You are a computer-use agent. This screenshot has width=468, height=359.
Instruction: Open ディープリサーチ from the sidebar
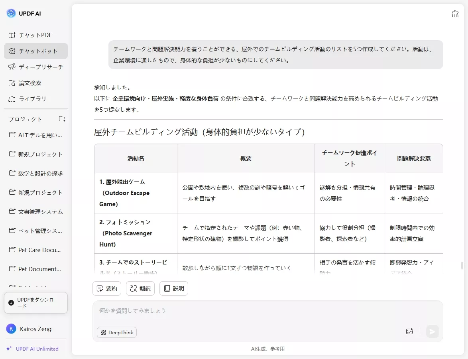point(35,67)
